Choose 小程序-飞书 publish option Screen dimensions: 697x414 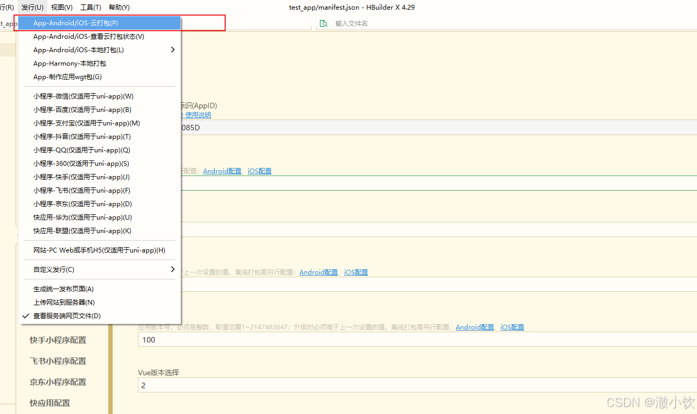100,191
